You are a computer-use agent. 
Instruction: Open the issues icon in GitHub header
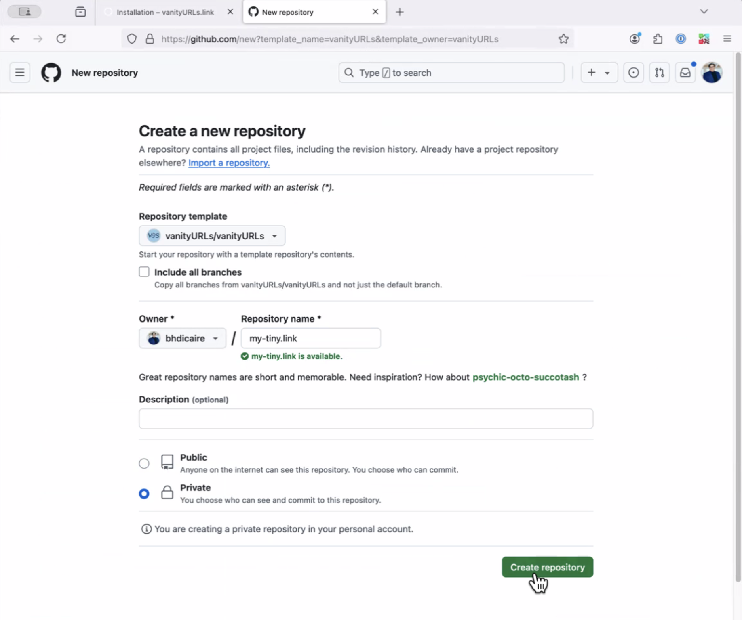(x=633, y=73)
